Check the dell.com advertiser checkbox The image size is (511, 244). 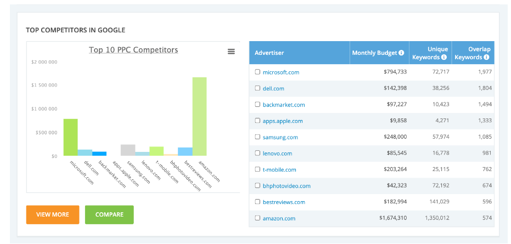click(x=257, y=88)
